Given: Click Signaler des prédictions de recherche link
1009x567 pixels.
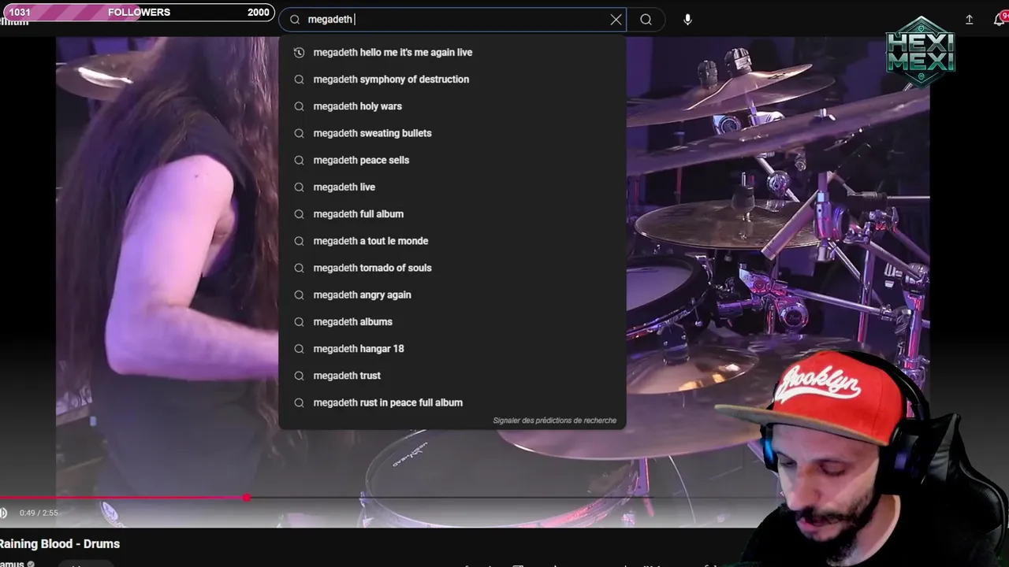Looking at the screenshot, I should pyautogui.click(x=555, y=421).
